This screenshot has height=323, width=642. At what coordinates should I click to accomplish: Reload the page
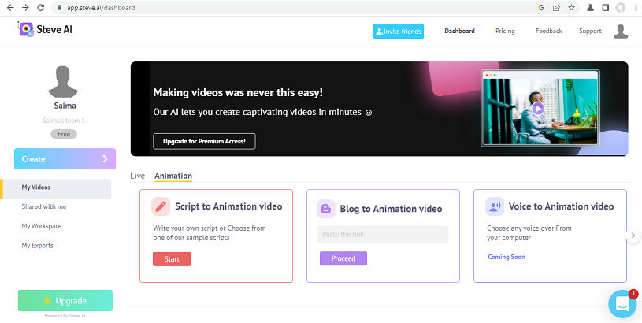click(40, 7)
